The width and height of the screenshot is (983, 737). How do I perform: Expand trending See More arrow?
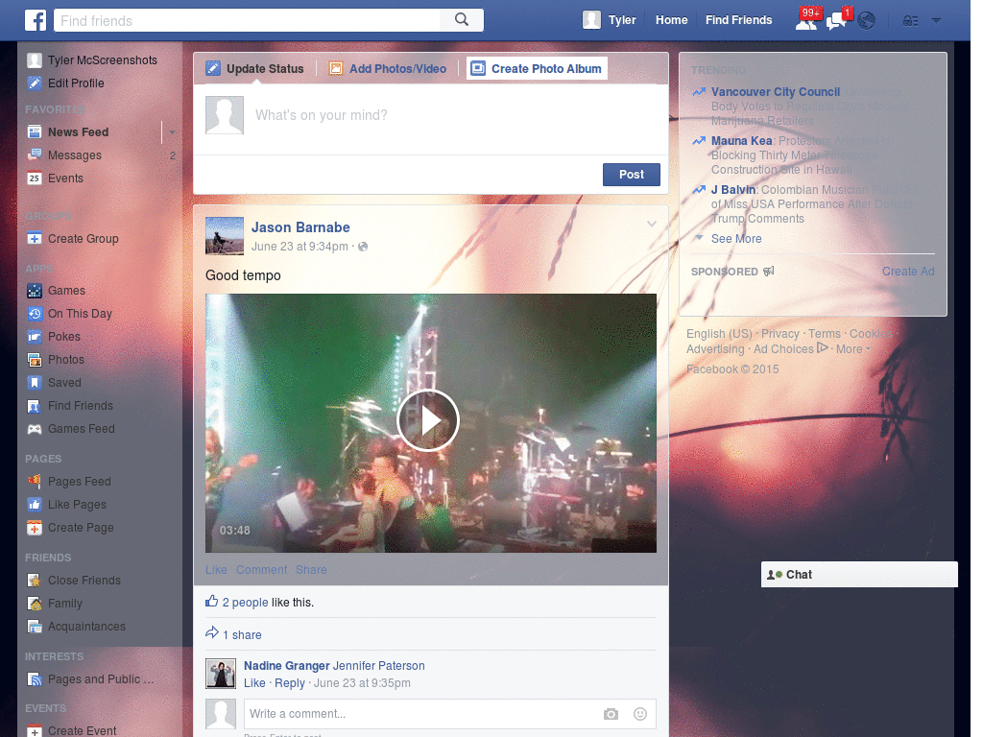pos(699,238)
